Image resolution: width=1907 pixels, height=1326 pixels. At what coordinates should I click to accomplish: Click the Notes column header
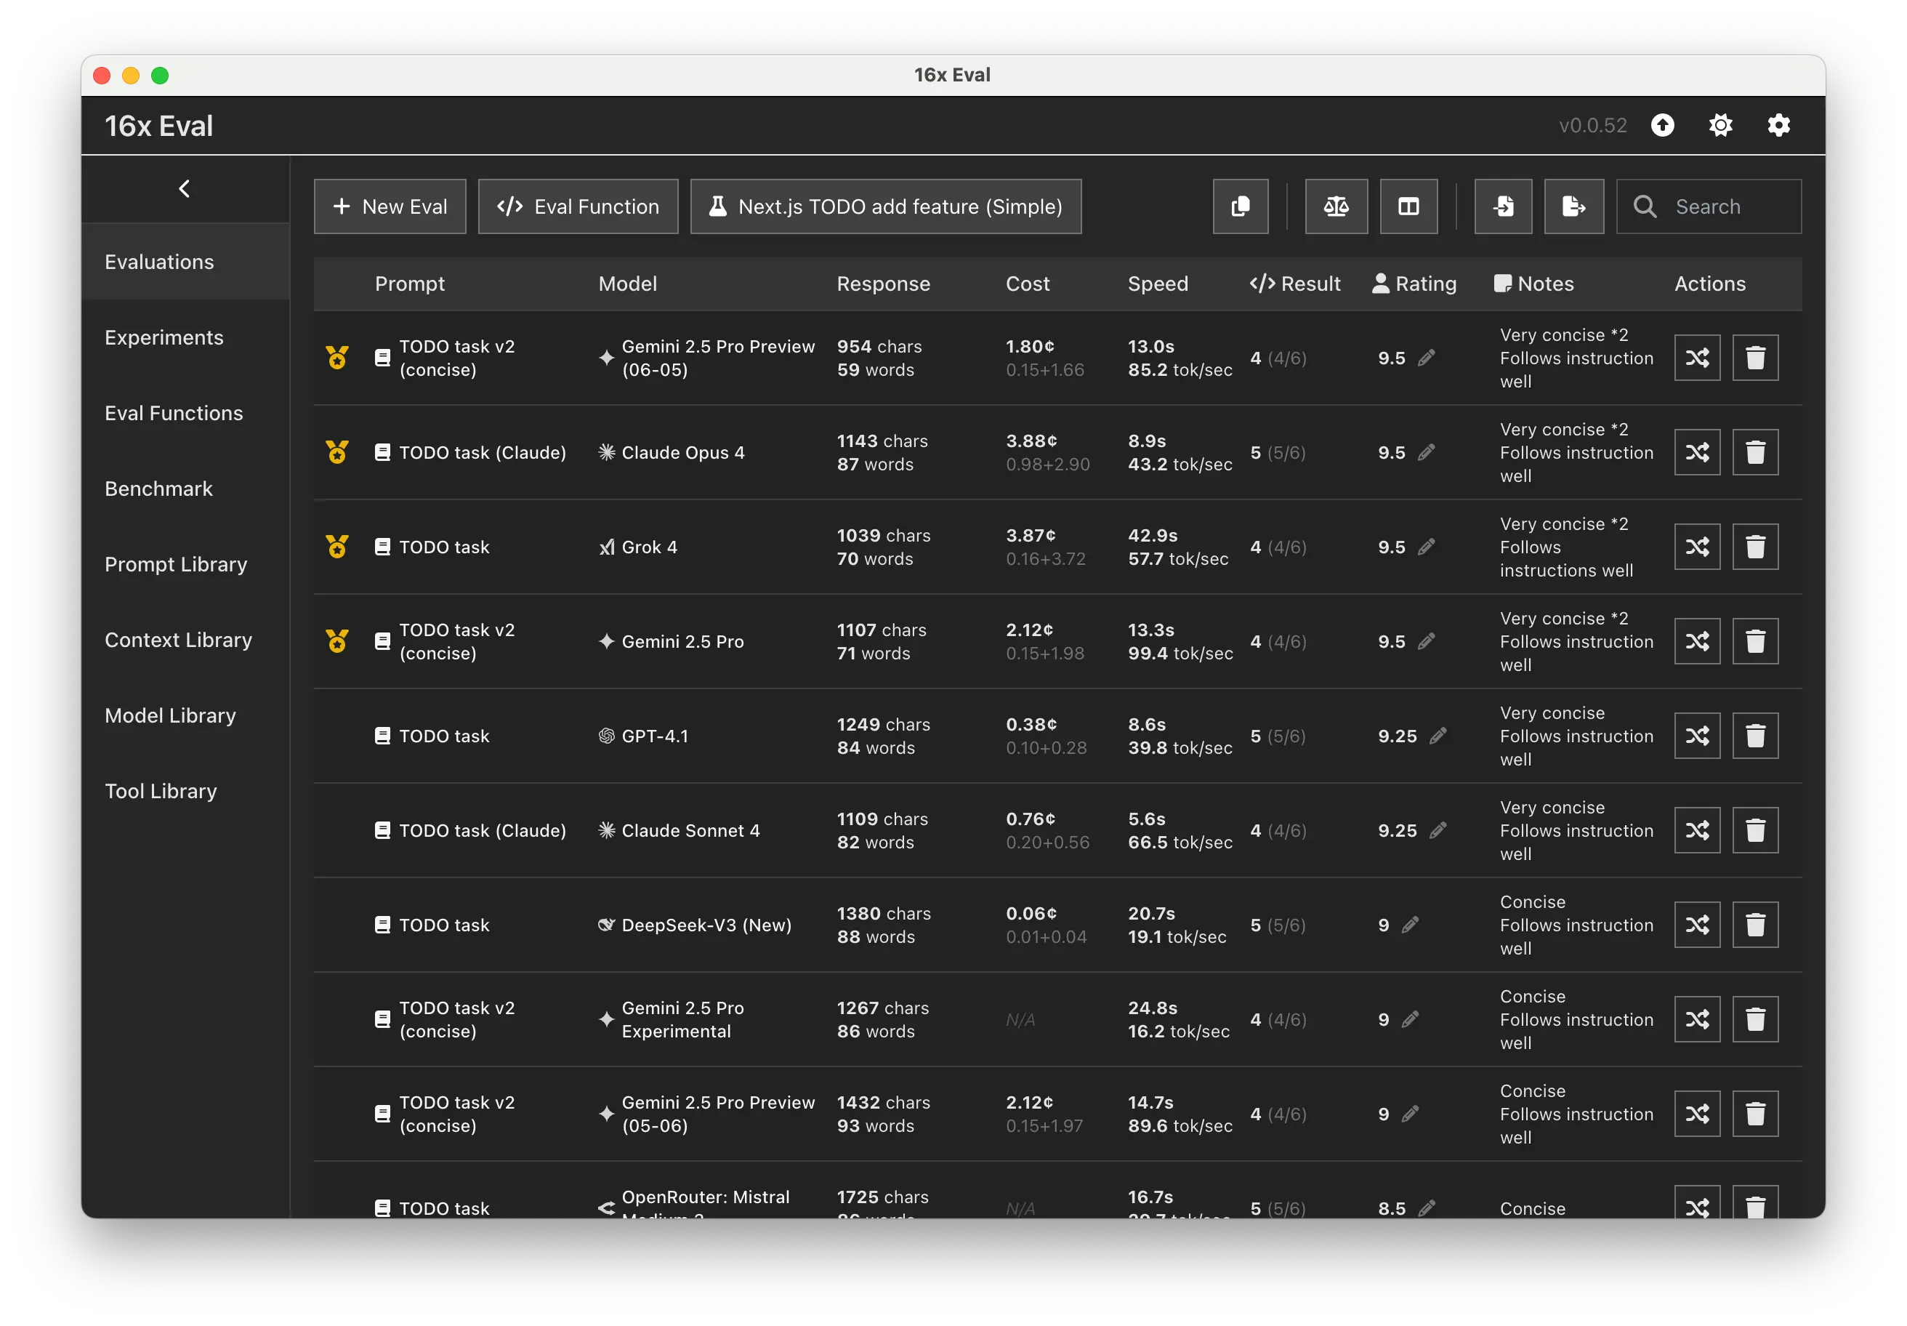1534,284
